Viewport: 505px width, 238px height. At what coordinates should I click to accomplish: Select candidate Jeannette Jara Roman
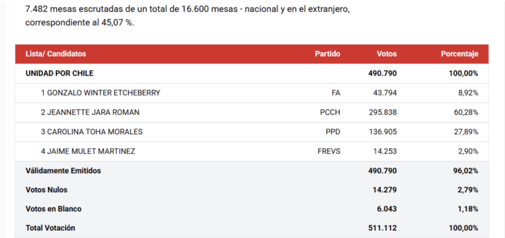[x=90, y=112]
